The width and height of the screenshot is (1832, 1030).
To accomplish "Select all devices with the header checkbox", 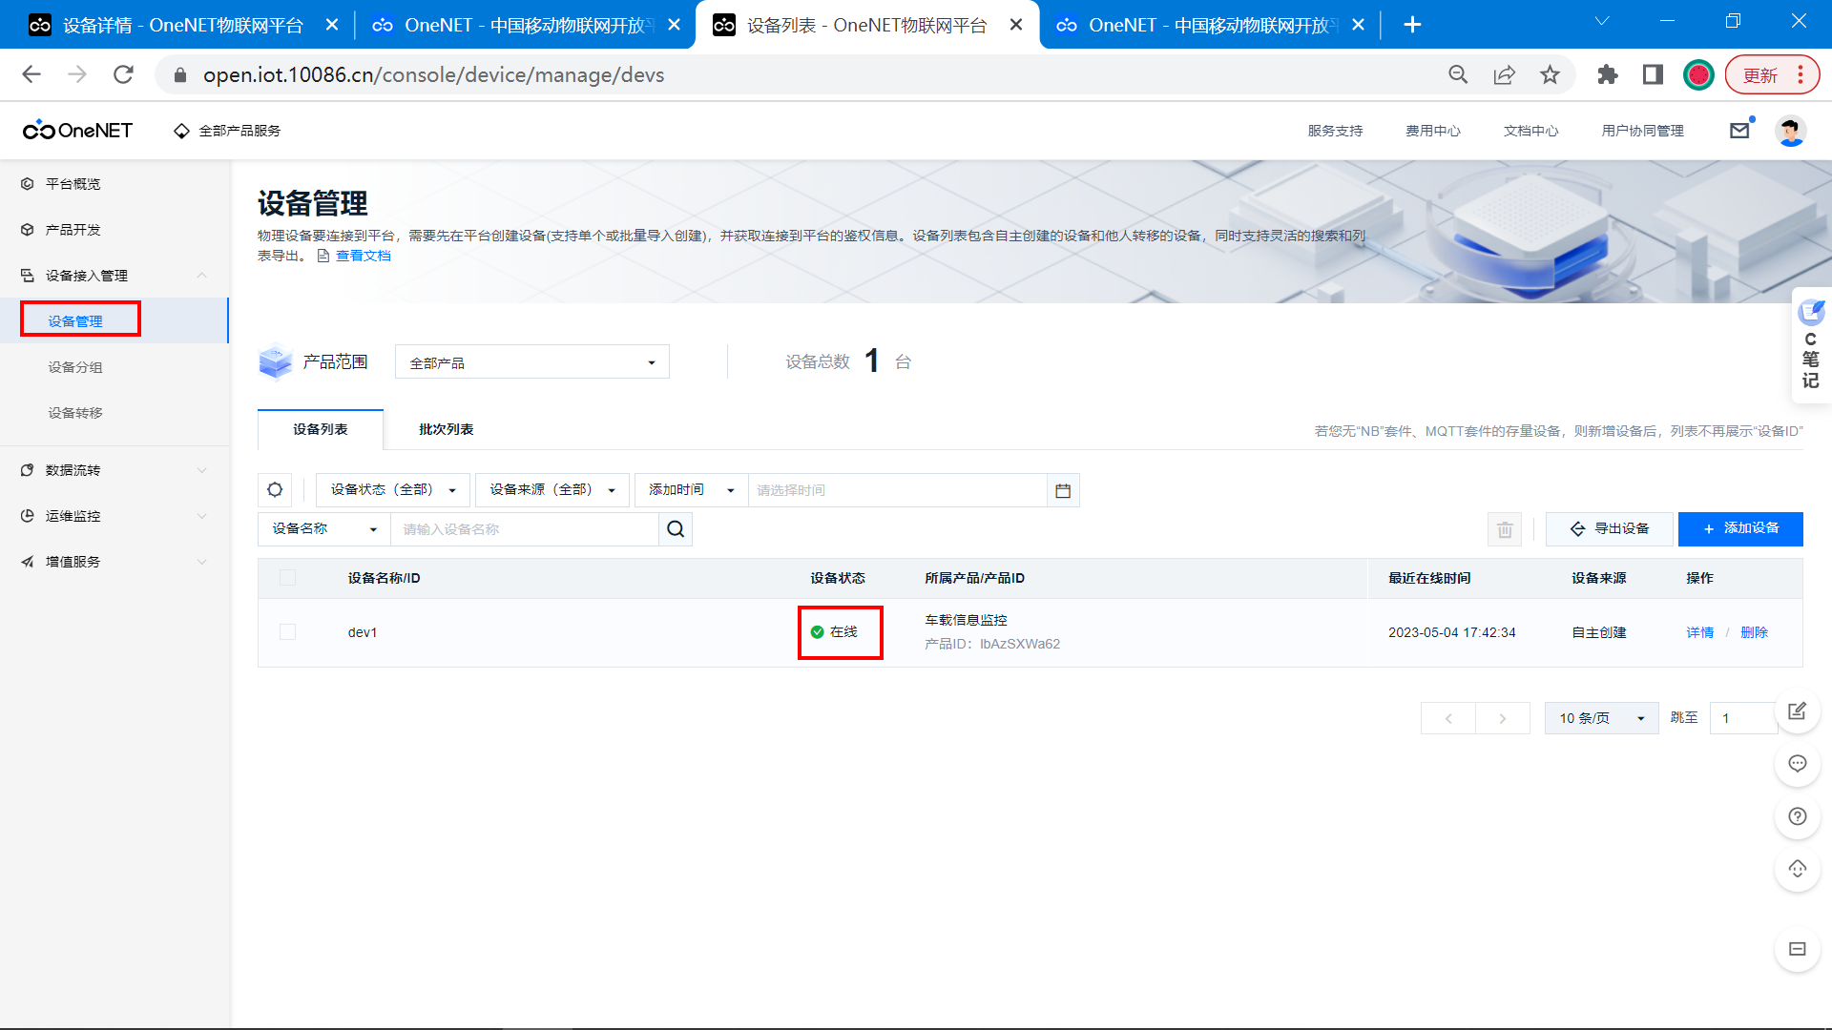I will pyautogui.click(x=287, y=578).
